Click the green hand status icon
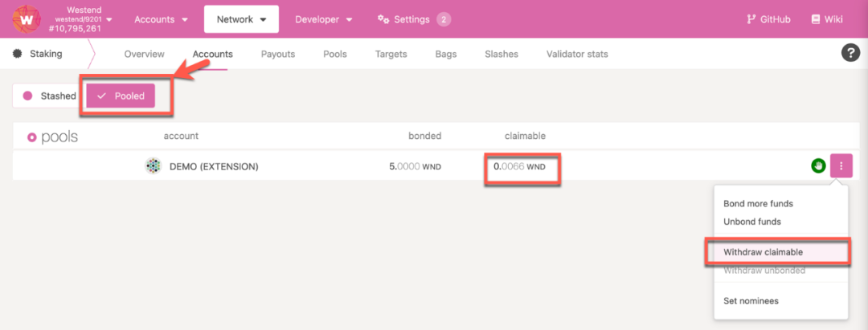This screenshot has height=330, width=868. [x=819, y=165]
